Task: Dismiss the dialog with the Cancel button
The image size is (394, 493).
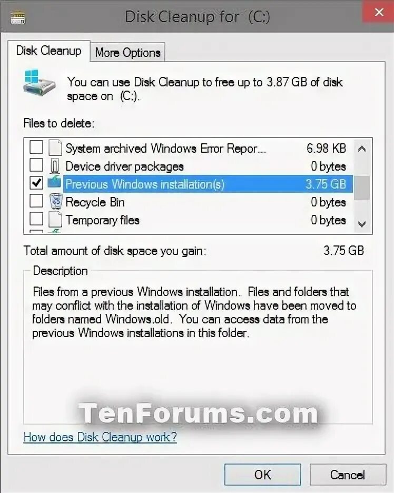Action: pos(348,475)
